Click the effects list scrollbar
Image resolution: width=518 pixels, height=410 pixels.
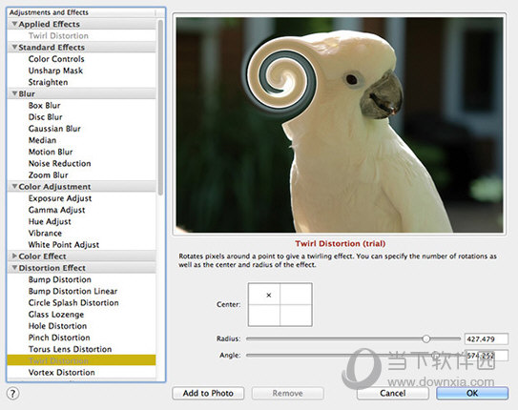160,108
